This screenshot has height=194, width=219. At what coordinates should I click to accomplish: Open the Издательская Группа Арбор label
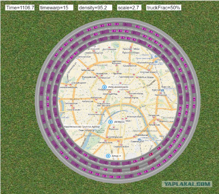[x=82, y=127]
